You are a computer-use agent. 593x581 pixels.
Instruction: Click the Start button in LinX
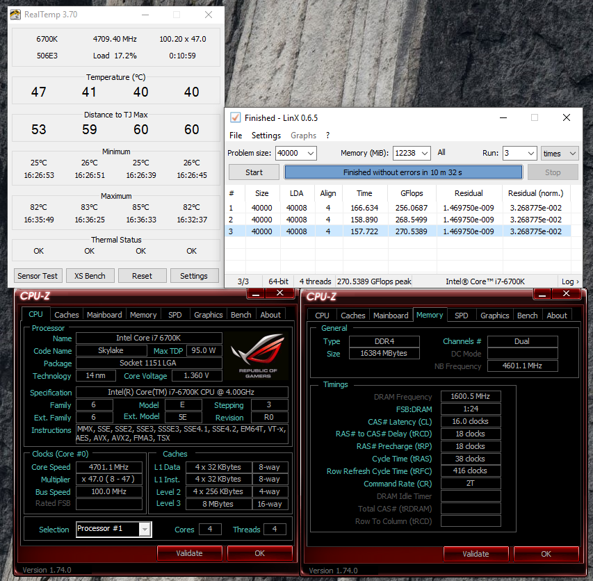(x=254, y=172)
